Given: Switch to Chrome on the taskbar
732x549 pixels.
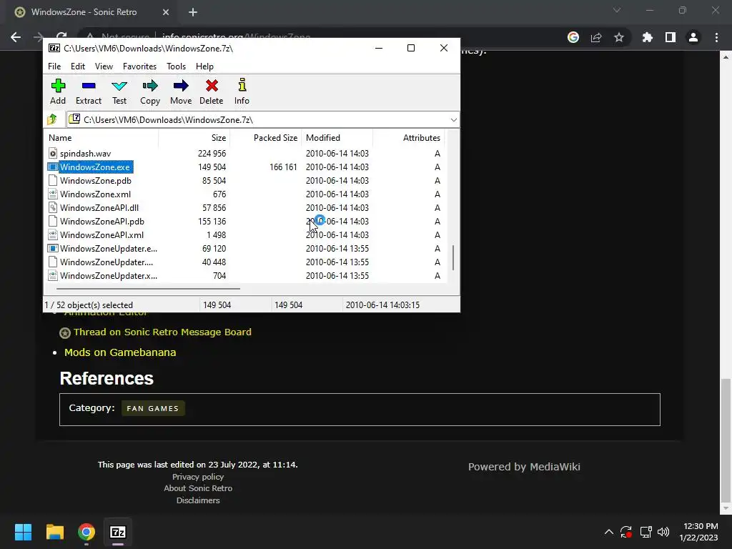Looking at the screenshot, I should (86, 532).
